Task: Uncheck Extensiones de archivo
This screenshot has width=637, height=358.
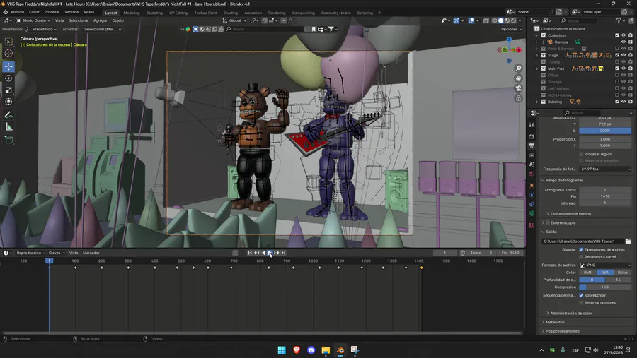Action: [x=581, y=250]
